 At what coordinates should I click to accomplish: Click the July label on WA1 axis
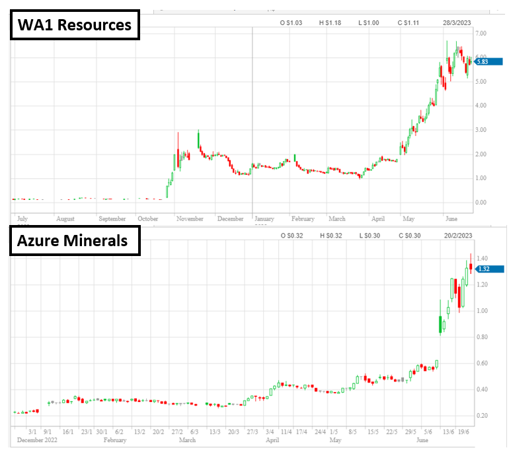22,218
